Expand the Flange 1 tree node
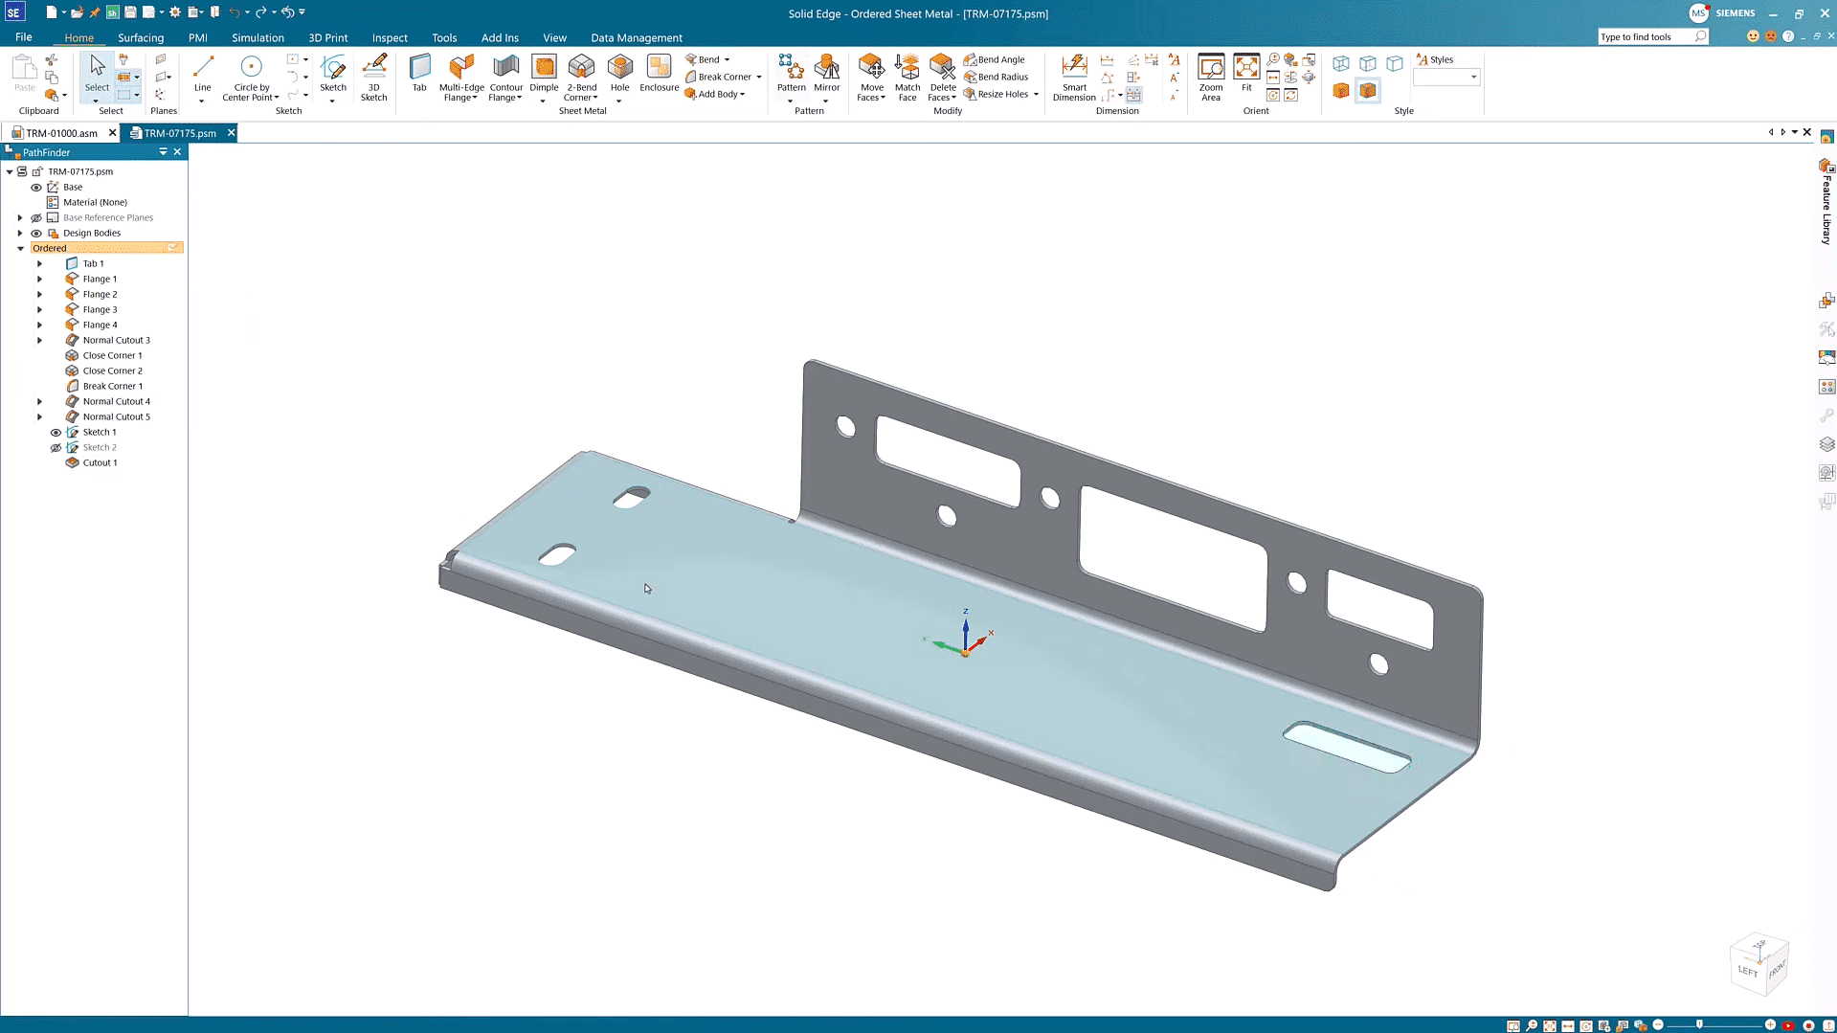The width and height of the screenshot is (1837, 1033). tap(39, 280)
